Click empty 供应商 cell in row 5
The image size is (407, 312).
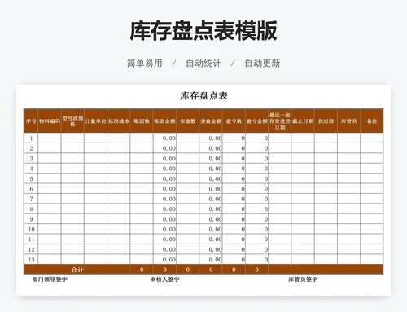326,178
